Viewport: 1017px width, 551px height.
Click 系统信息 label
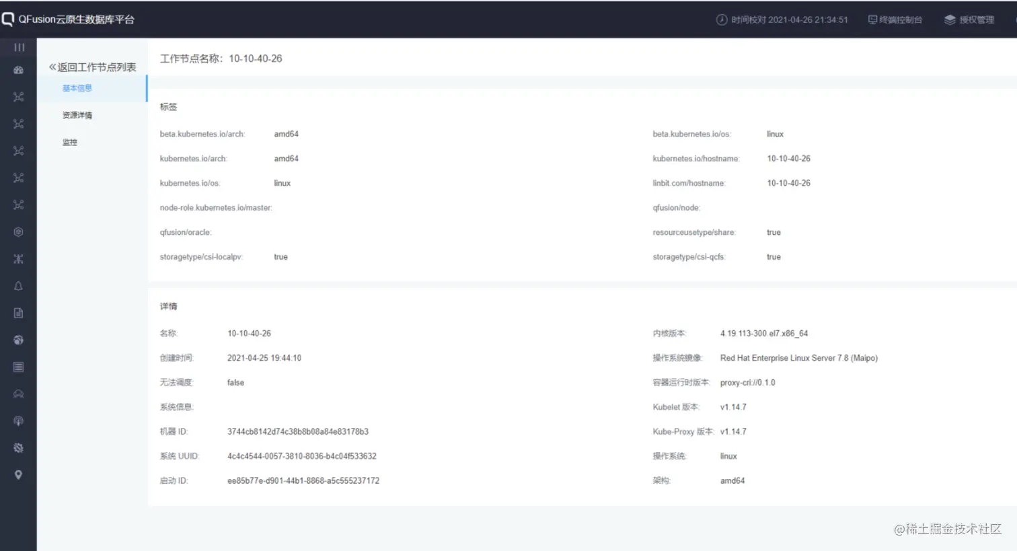click(x=177, y=407)
